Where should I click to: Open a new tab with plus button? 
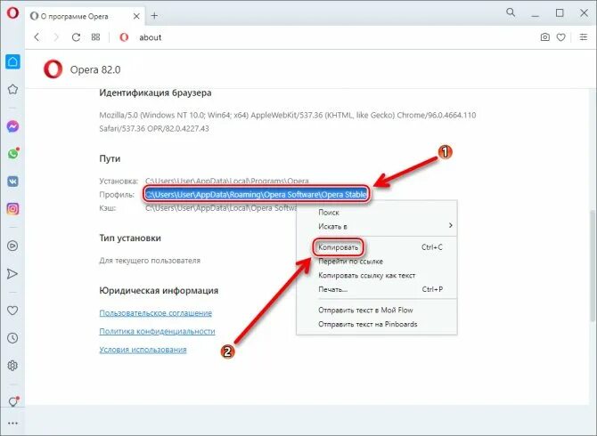tap(154, 16)
